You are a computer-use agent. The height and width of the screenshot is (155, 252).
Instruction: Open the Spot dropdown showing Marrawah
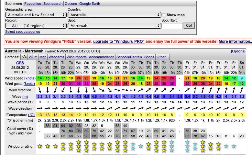[x=115, y=25]
